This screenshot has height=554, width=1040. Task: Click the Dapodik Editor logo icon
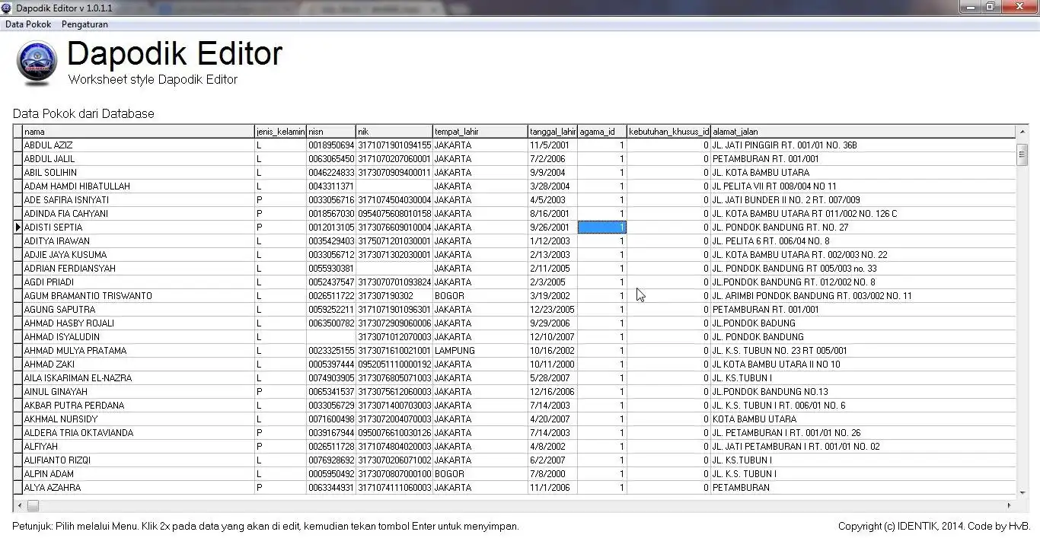[37, 64]
